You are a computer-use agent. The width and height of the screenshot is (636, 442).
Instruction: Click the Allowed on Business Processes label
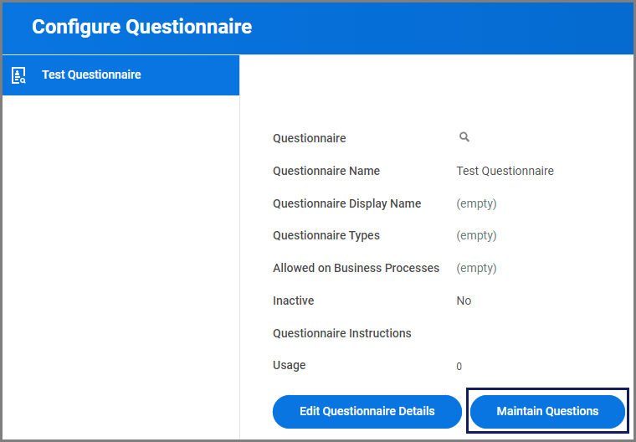356,268
